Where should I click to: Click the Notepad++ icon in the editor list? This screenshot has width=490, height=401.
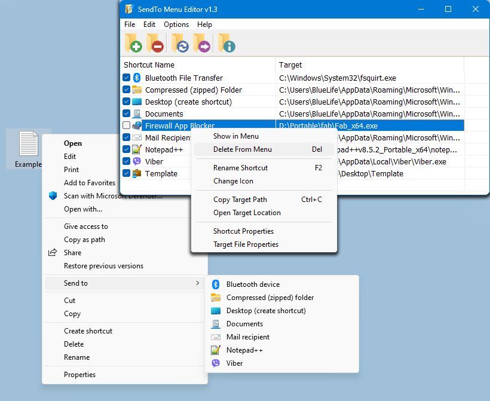pyautogui.click(x=137, y=149)
